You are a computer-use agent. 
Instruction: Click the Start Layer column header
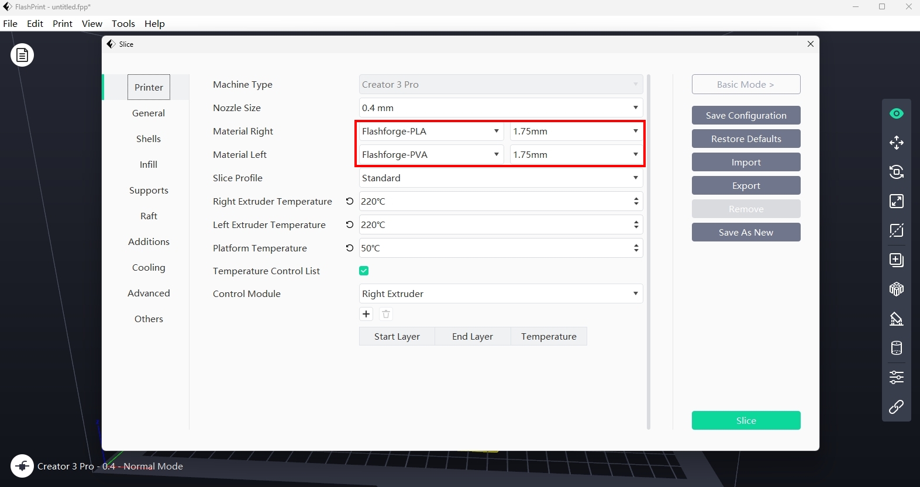pyautogui.click(x=397, y=336)
